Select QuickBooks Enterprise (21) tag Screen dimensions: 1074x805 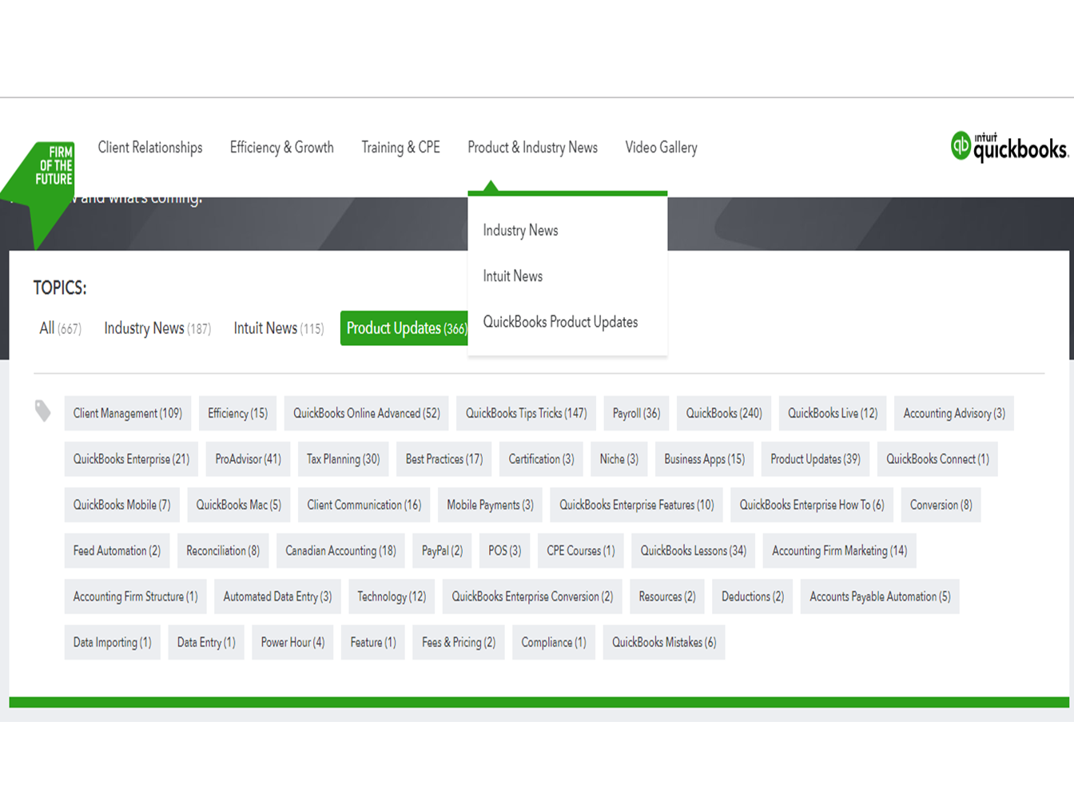tap(131, 459)
